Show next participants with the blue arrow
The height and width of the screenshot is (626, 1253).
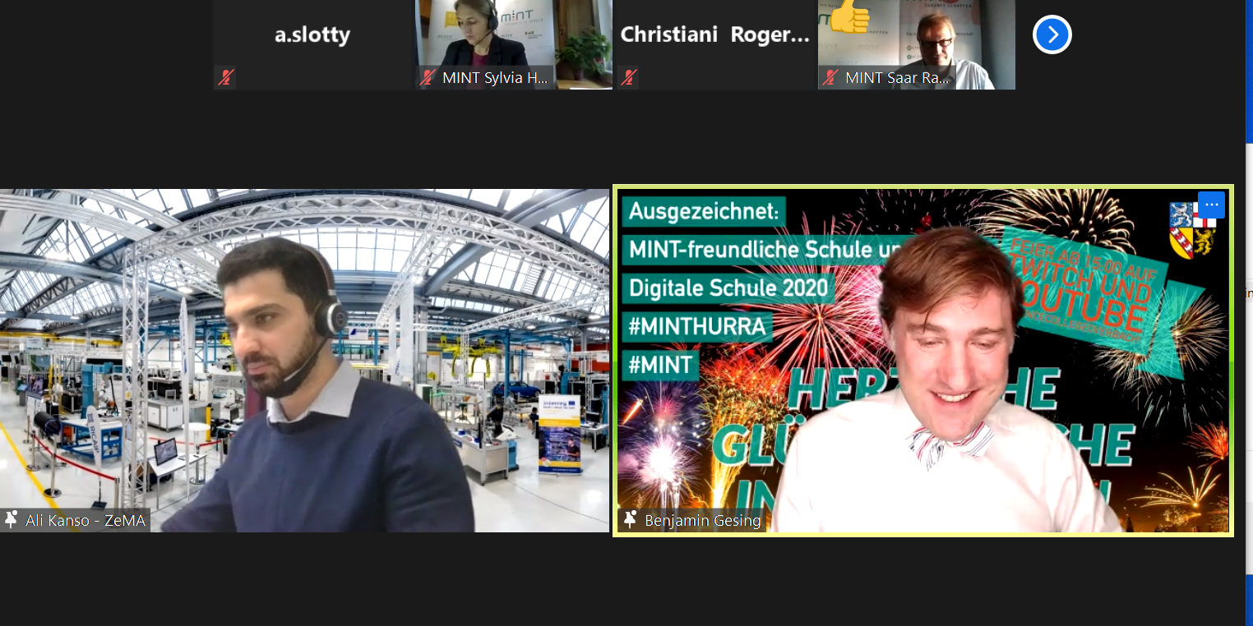click(x=1052, y=35)
